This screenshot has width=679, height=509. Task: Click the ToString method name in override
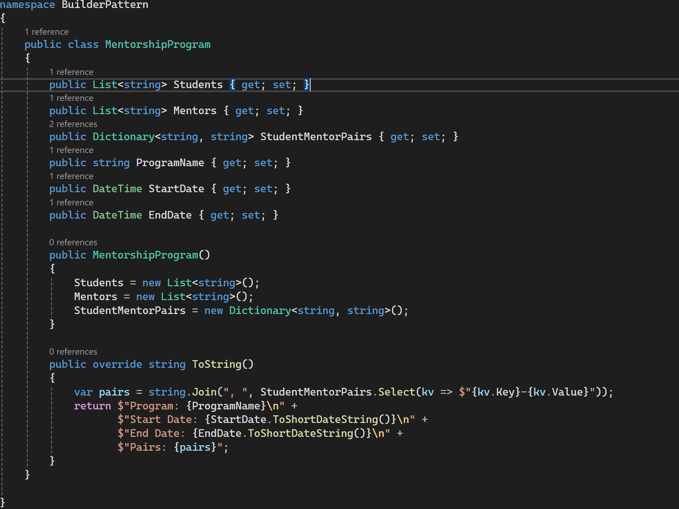(216, 364)
